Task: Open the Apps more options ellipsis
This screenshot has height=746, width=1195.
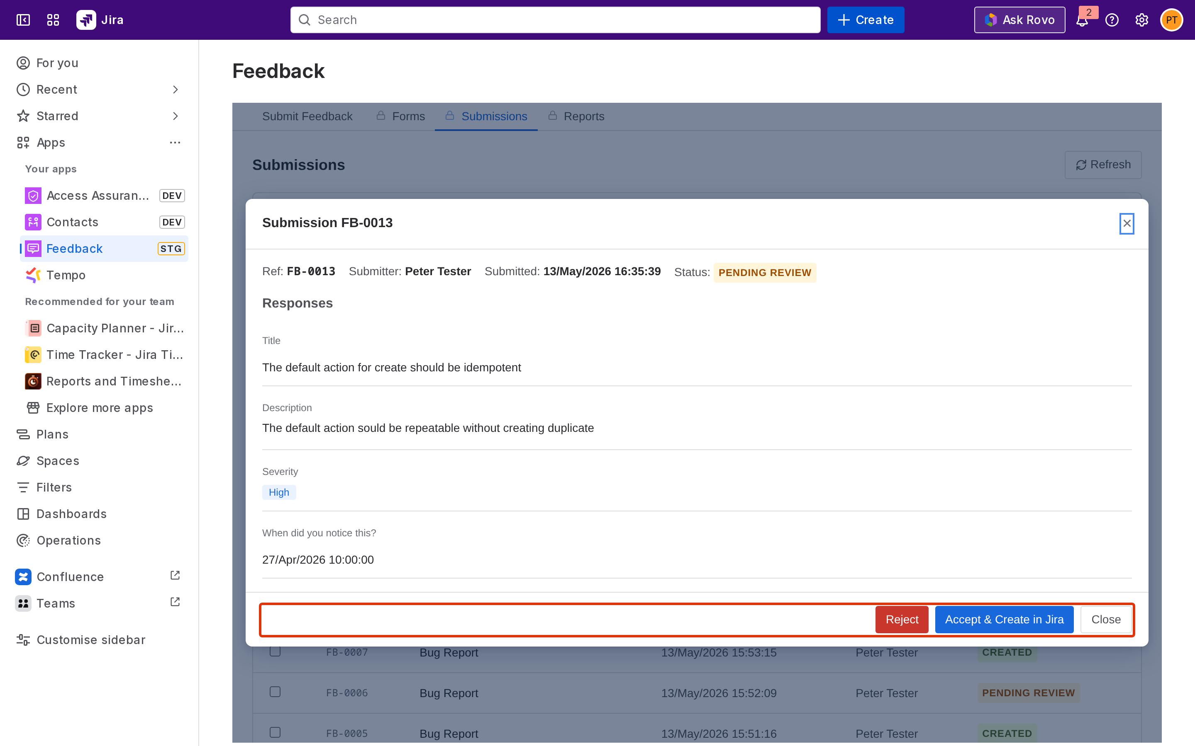Action: [175, 143]
